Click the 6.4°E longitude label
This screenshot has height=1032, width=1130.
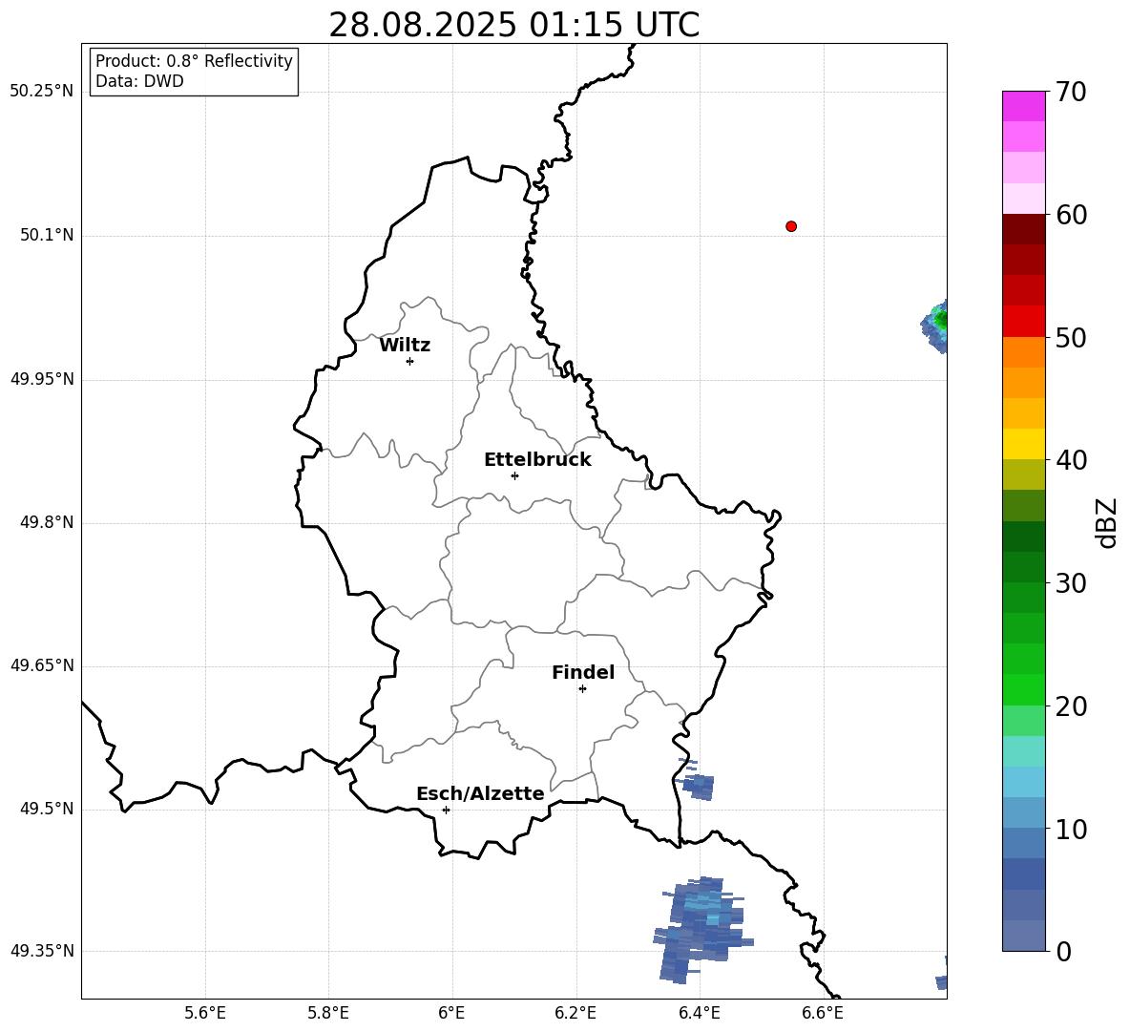click(699, 1013)
